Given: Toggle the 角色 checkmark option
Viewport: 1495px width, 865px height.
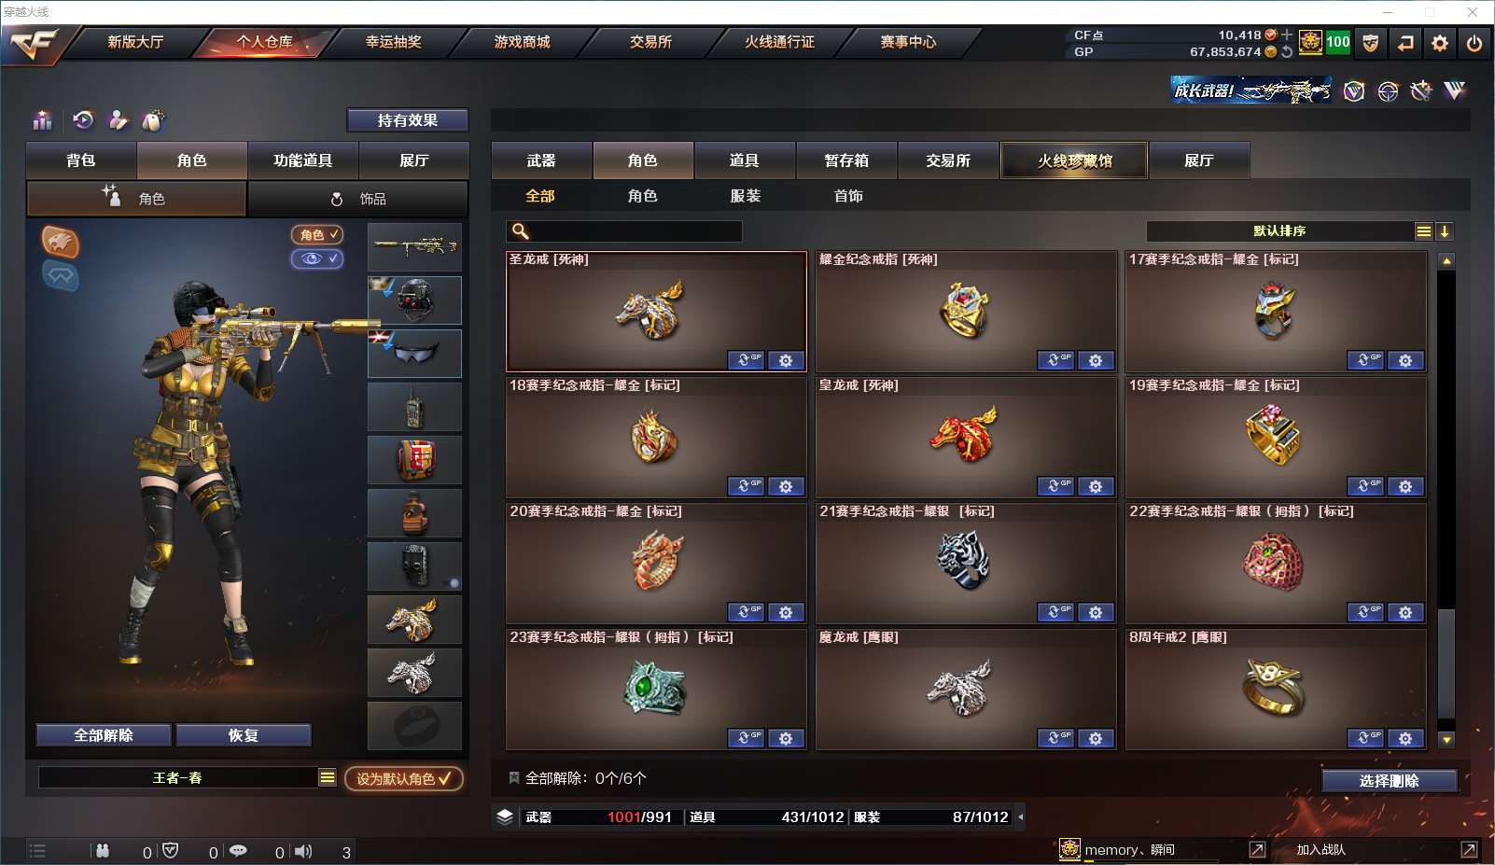Looking at the screenshot, I should coord(317,235).
